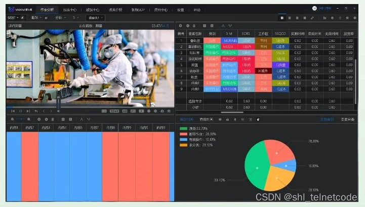Click the 实测时间 column header
Image resolution: width=365 pixels, height=207 pixels.
tap(298, 34)
